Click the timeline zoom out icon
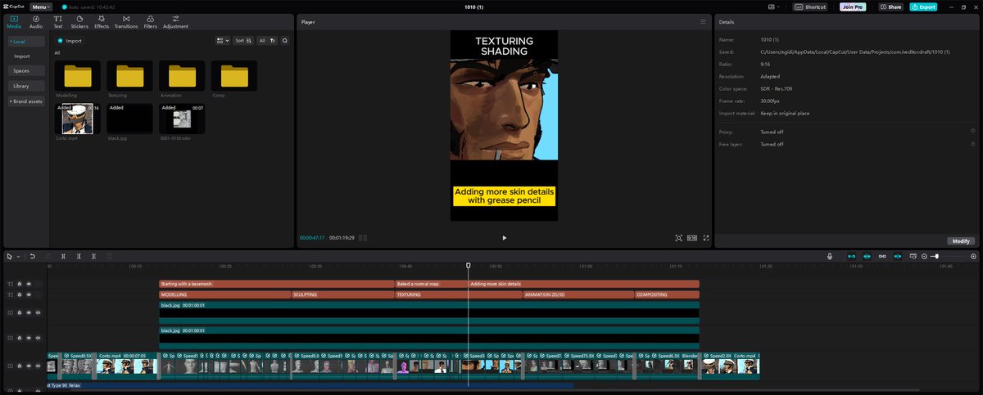The width and height of the screenshot is (983, 395). click(925, 256)
